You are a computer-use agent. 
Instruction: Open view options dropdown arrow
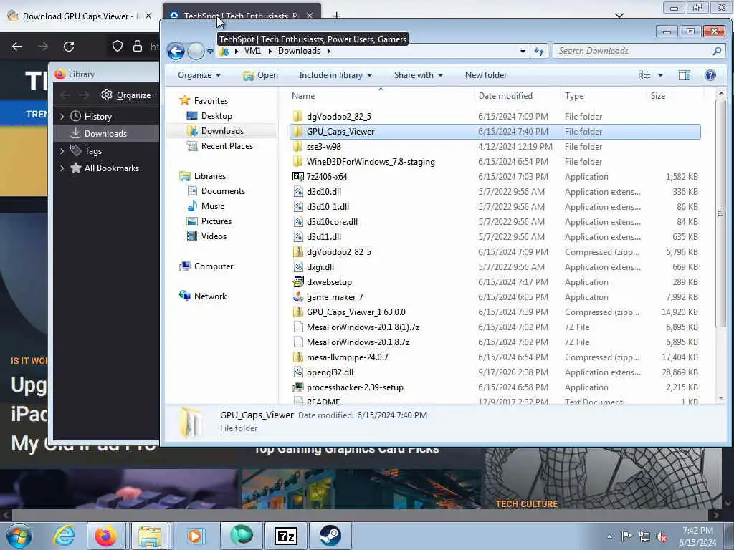tap(660, 75)
